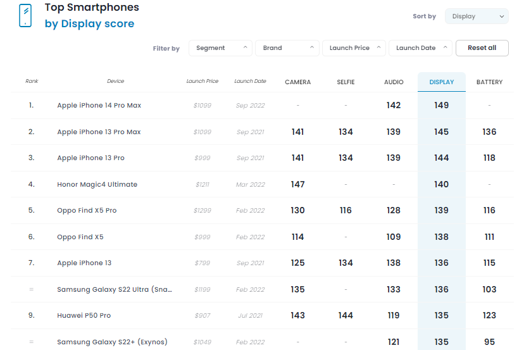Click camera score 125 for Apple iPhone 13
This screenshot has width=524, height=350.
click(297, 263)
